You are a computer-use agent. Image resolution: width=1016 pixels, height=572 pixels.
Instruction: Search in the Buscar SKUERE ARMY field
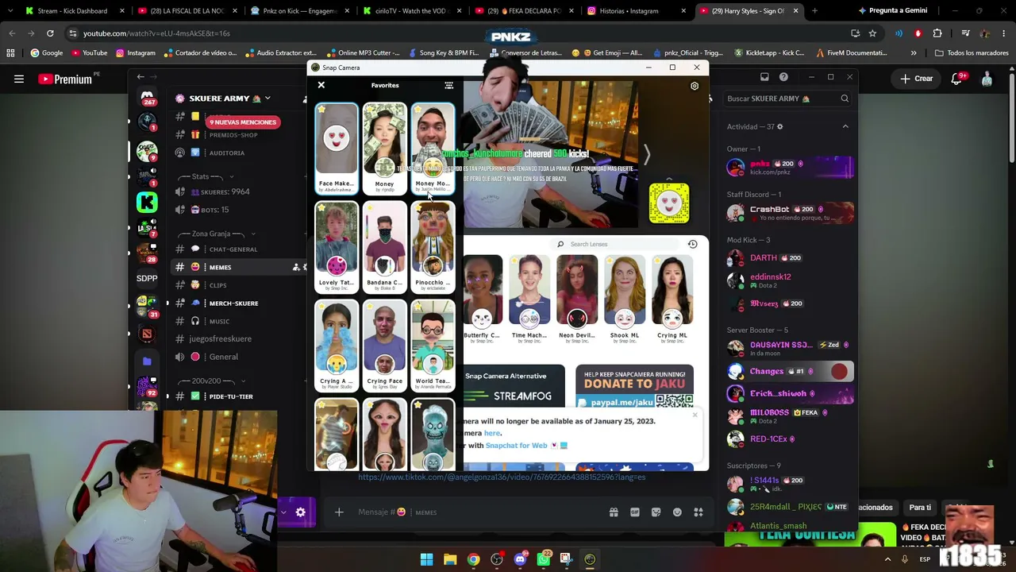coord(789,99)
